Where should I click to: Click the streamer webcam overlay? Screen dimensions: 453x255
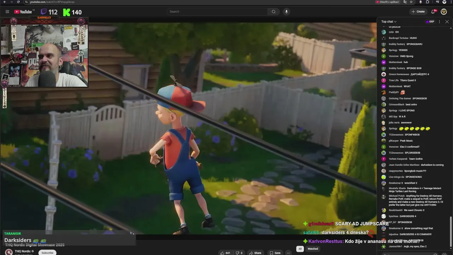(x=45, y=52)
